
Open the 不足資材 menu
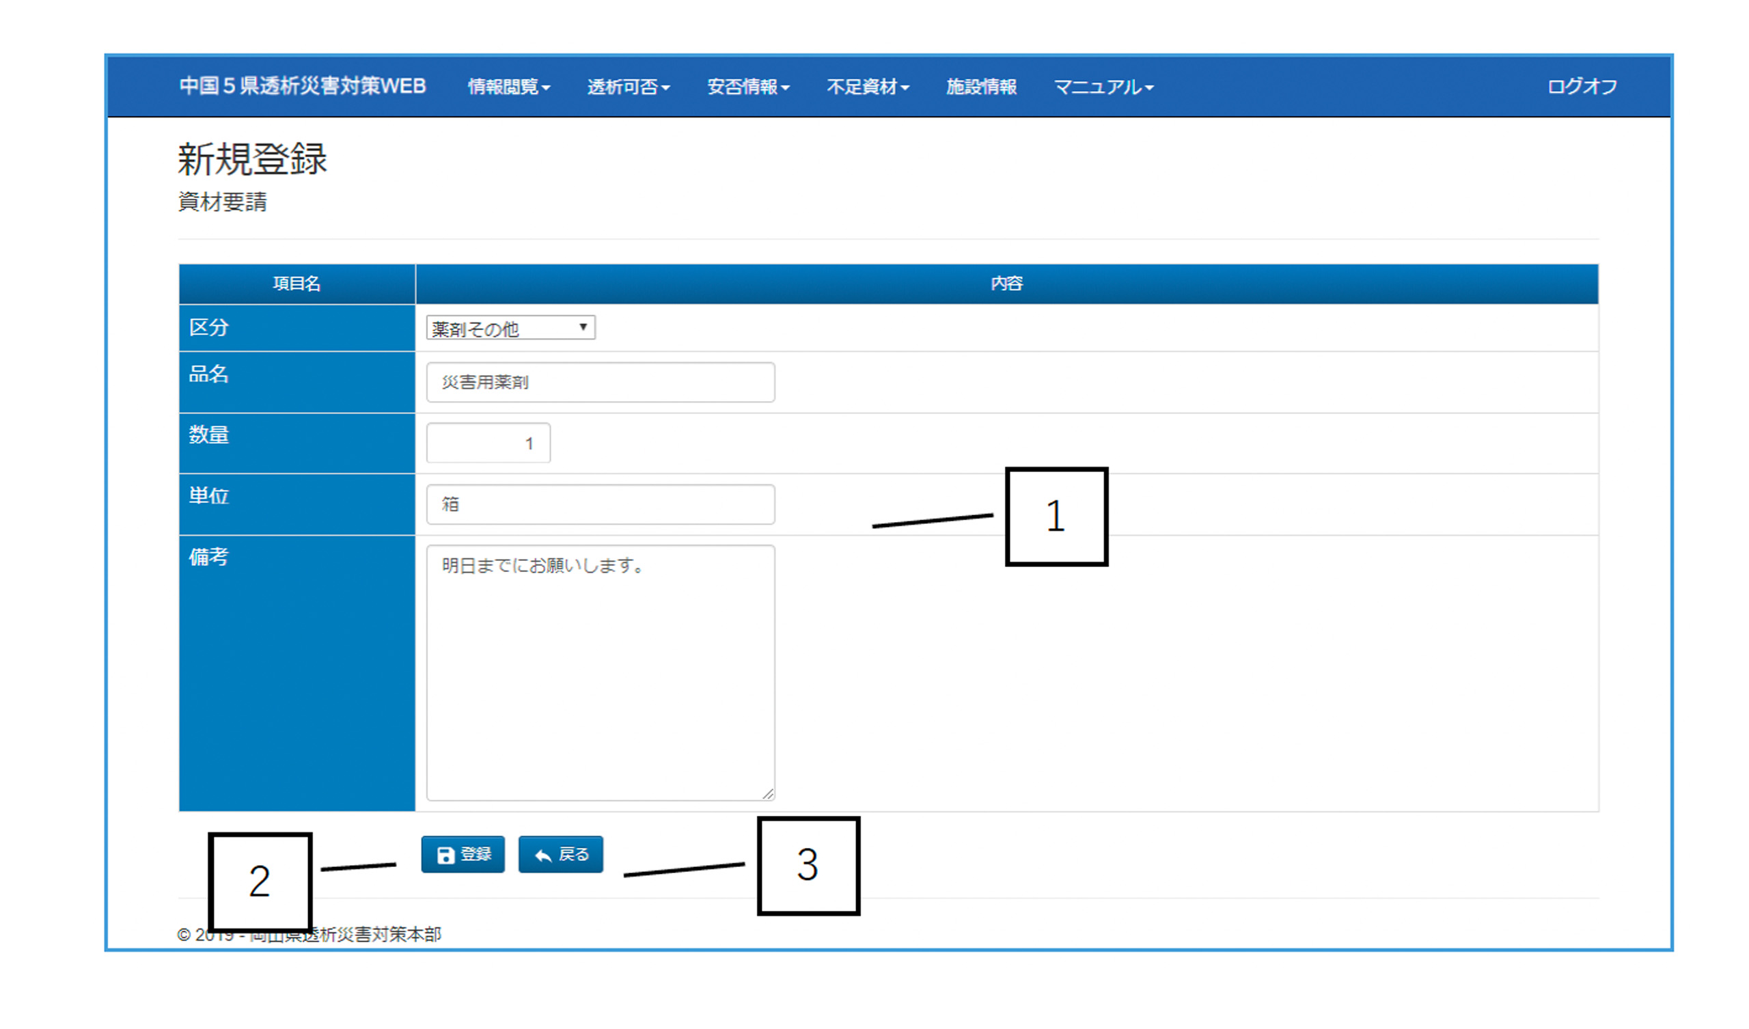(x=867, y=87)
